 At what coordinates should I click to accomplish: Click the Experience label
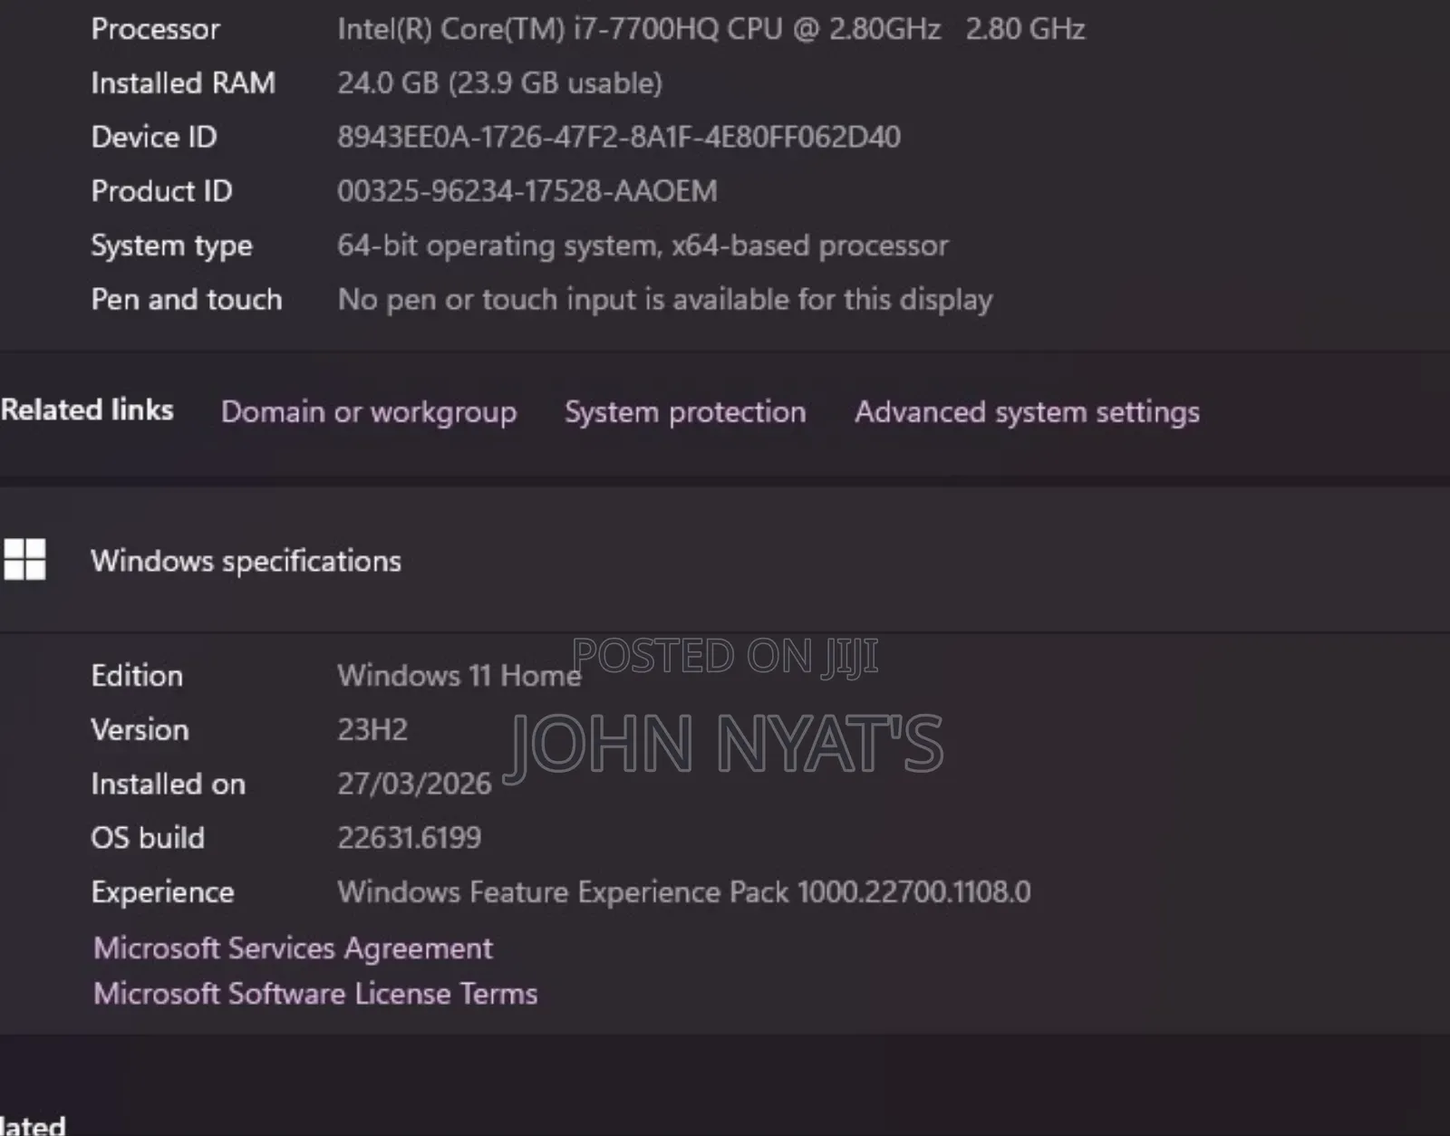(x=162, y=892)
